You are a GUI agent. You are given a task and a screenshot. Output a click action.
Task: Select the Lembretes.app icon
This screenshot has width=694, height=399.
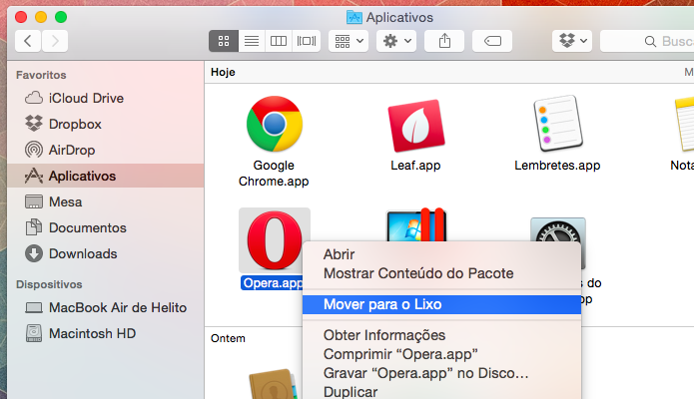point(557,124)
